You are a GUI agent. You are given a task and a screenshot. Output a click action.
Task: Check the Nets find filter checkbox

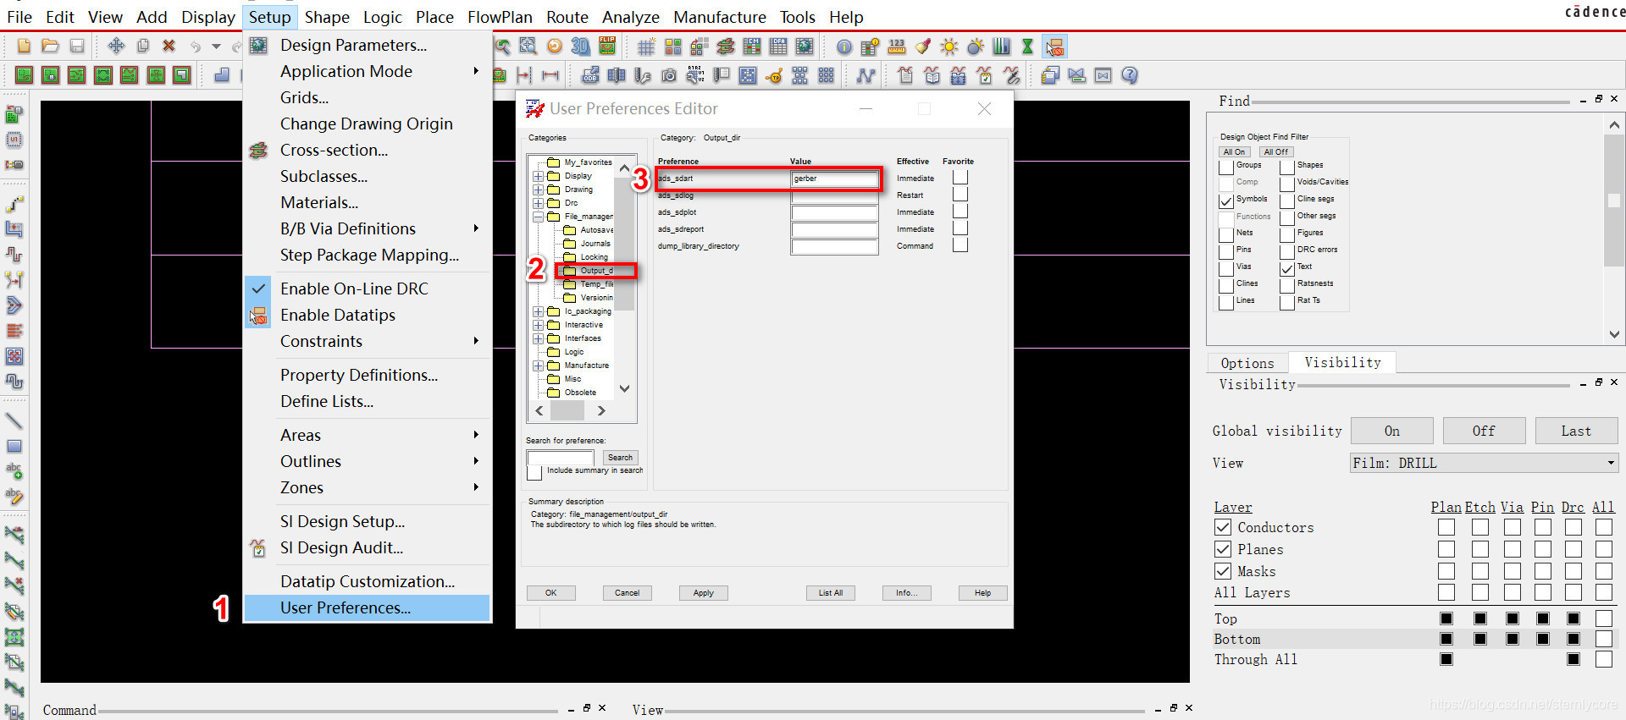(1225, 235)
